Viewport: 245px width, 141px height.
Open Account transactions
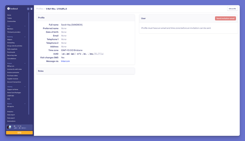click(x=14, y=82)
